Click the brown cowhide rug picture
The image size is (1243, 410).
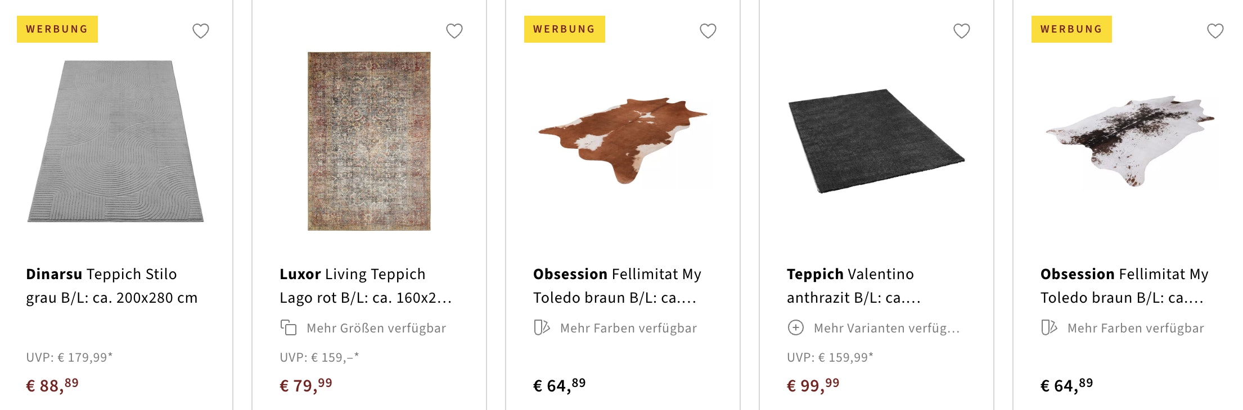click(x=623, y=140)
